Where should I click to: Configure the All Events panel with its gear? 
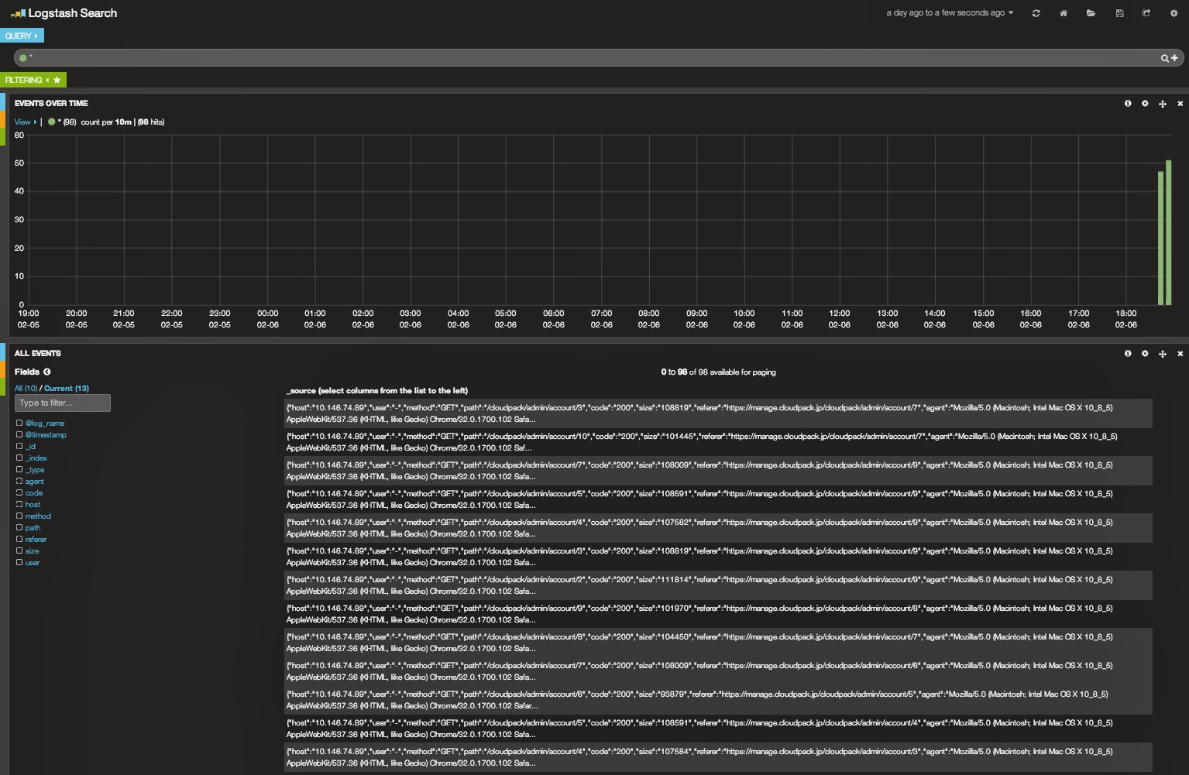point(1146,353)
